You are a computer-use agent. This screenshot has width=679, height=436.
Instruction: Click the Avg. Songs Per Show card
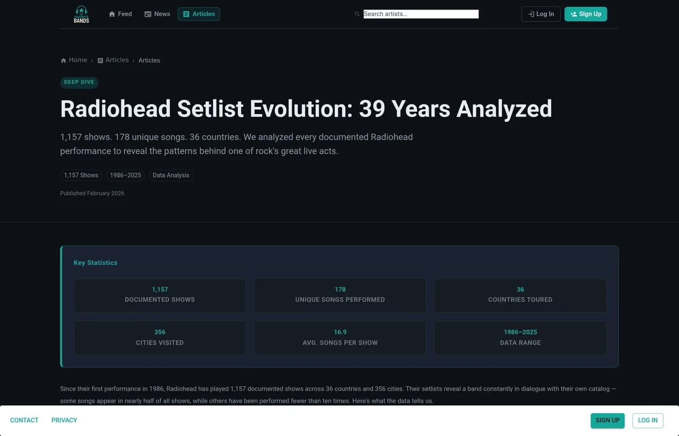tap(340, 337)
